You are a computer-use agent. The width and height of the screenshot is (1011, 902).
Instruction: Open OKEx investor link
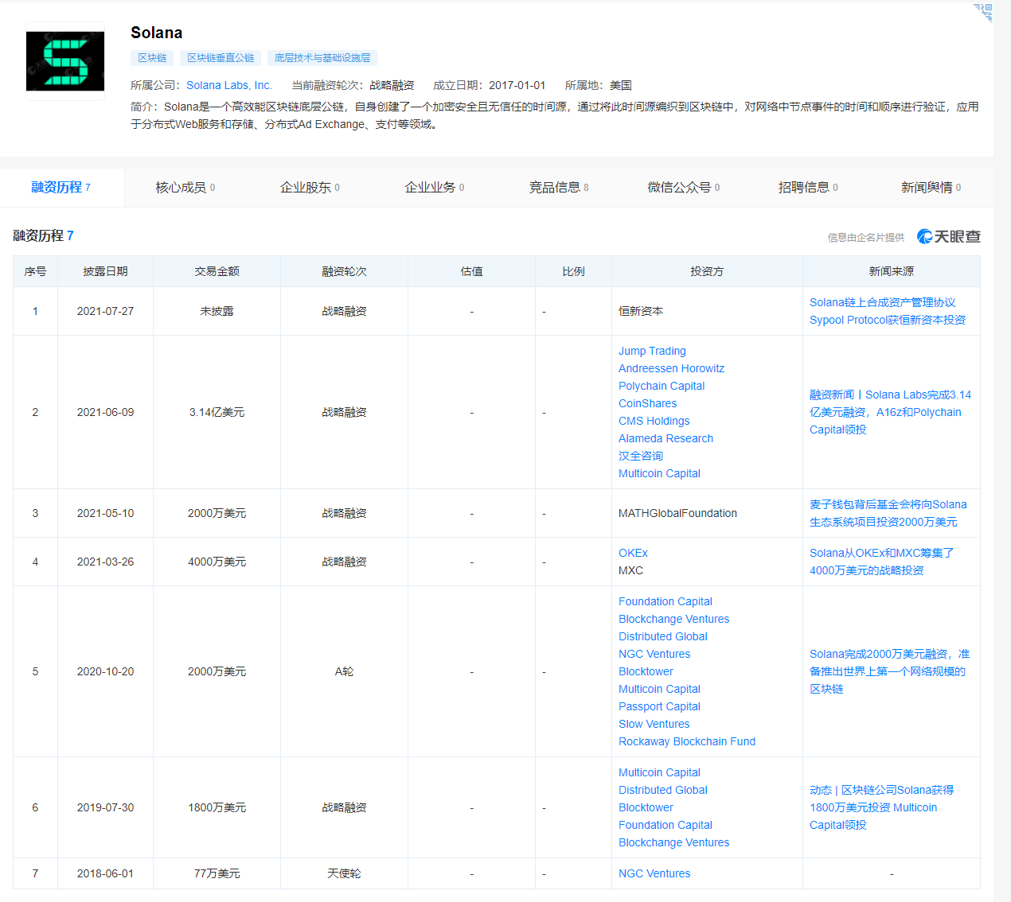[633, 553]
